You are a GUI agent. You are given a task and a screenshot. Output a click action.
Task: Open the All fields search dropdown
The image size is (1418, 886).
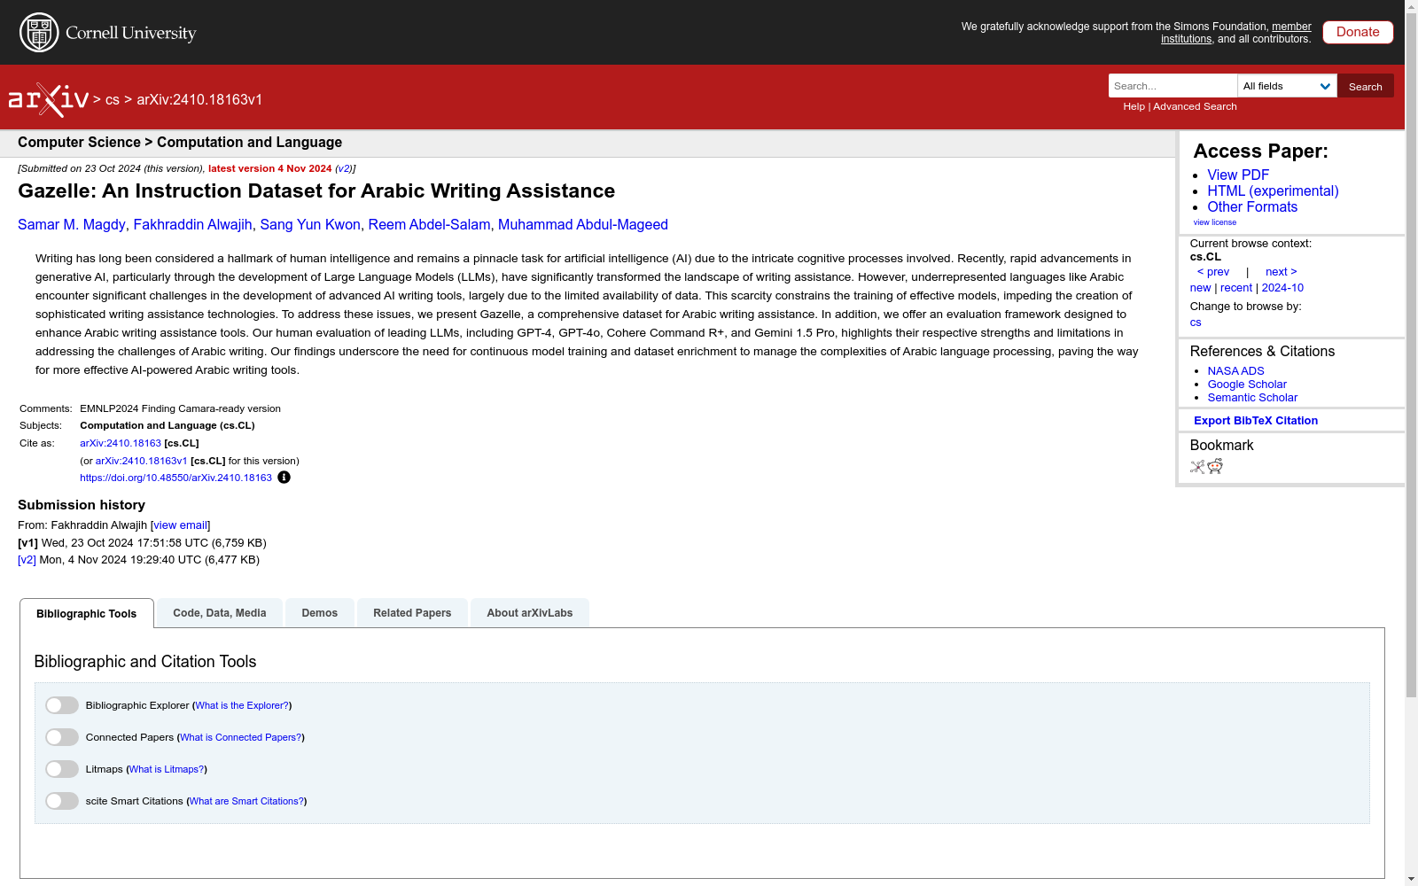tap(1287, 86)
